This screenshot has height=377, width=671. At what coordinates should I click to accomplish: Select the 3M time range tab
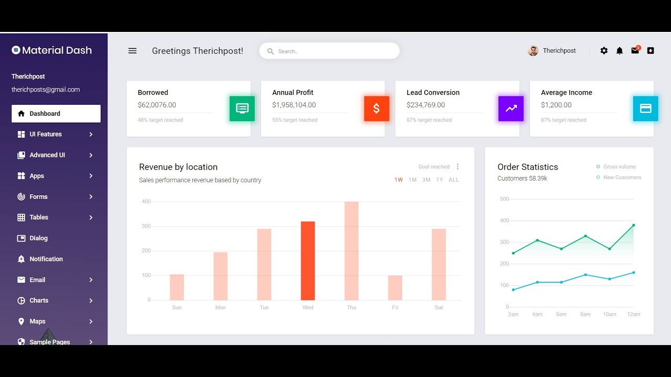[x=426, y=180]
